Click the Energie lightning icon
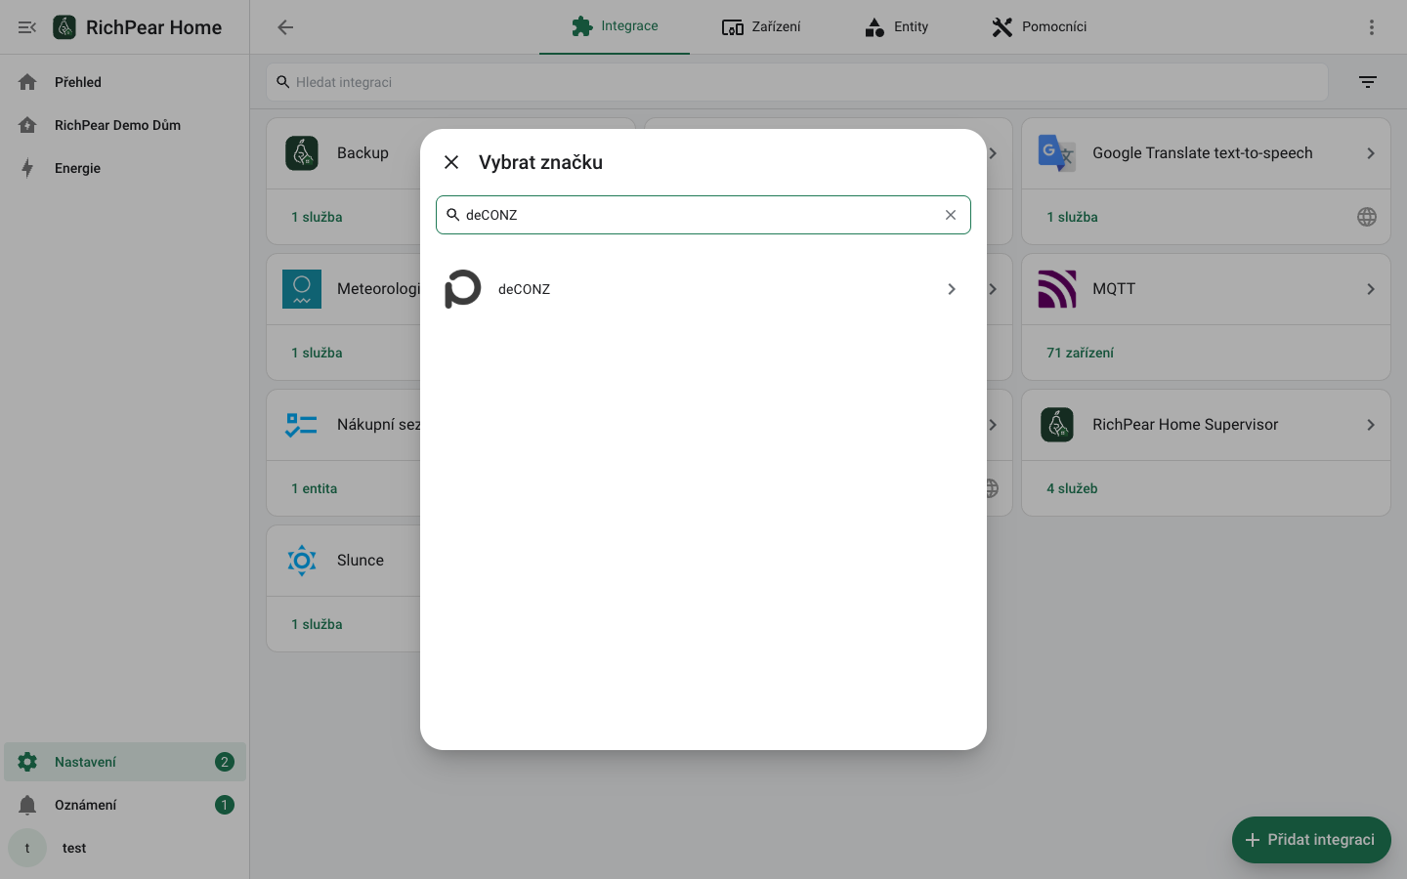Image resolution: width=1407 pixels, height=879 pixels. [27, 168]
